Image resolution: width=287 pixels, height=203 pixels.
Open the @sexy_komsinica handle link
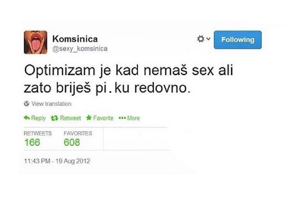pos(80,49)
